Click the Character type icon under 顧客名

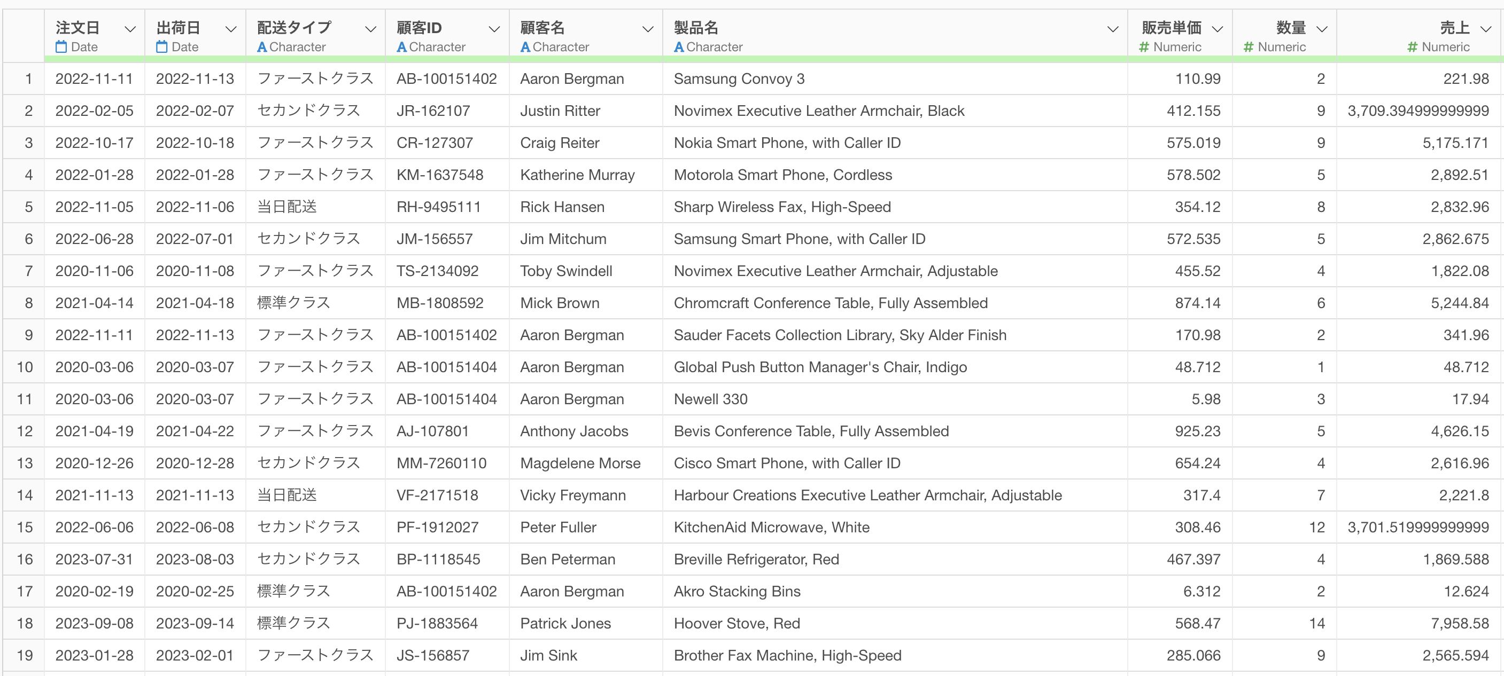click(525, 46)
